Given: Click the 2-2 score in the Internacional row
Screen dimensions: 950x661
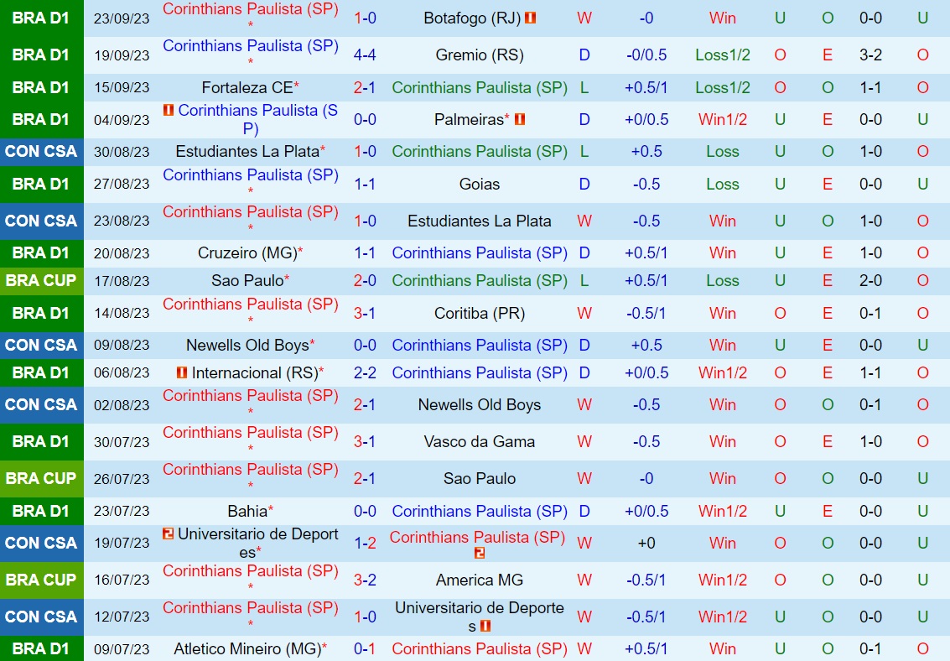Looking at the screenshot, I should click(365, 372).
